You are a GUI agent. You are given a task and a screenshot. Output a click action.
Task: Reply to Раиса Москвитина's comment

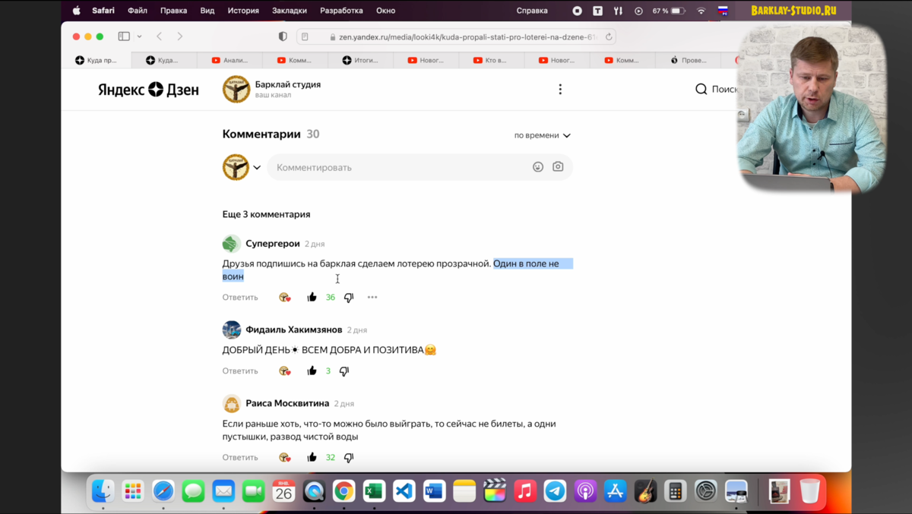click(x=240, y=458)
